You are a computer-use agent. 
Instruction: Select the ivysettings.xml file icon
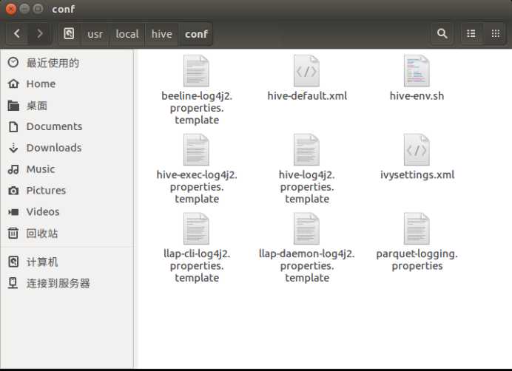417,150
